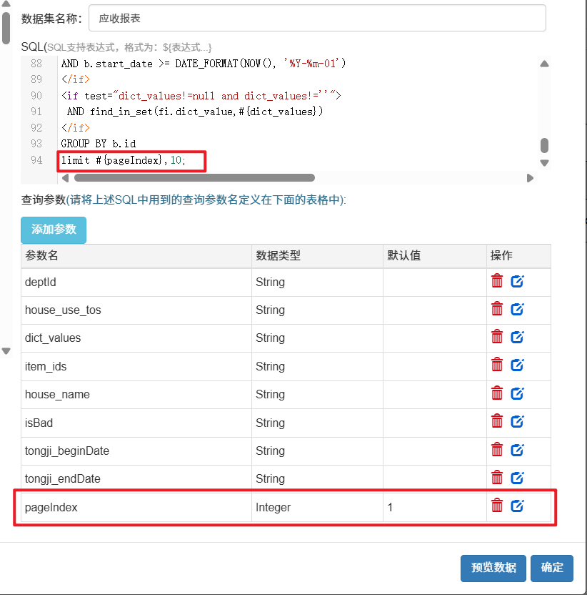Click the 数据类型 column header
The height and width of the screenshot is (595, 587).
pyautogui.click(x=318, y=256)
